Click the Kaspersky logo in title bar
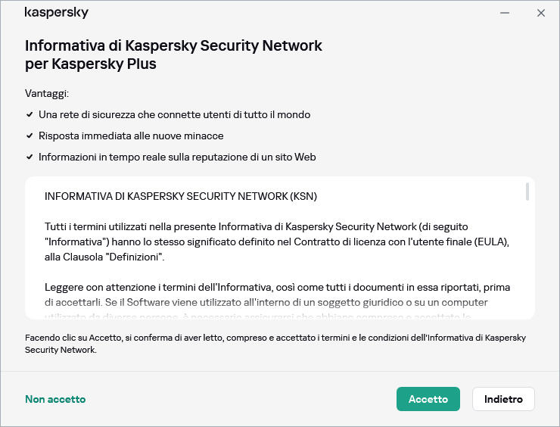Screen dimensions: 560x427 click(57, 13)
